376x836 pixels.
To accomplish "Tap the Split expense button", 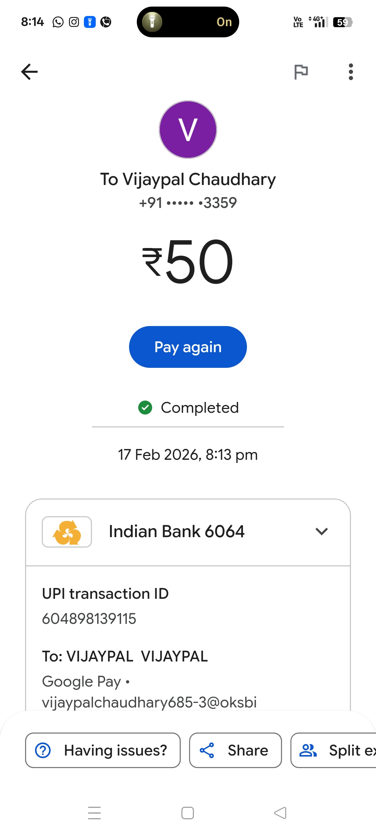I will pos(334,750).
